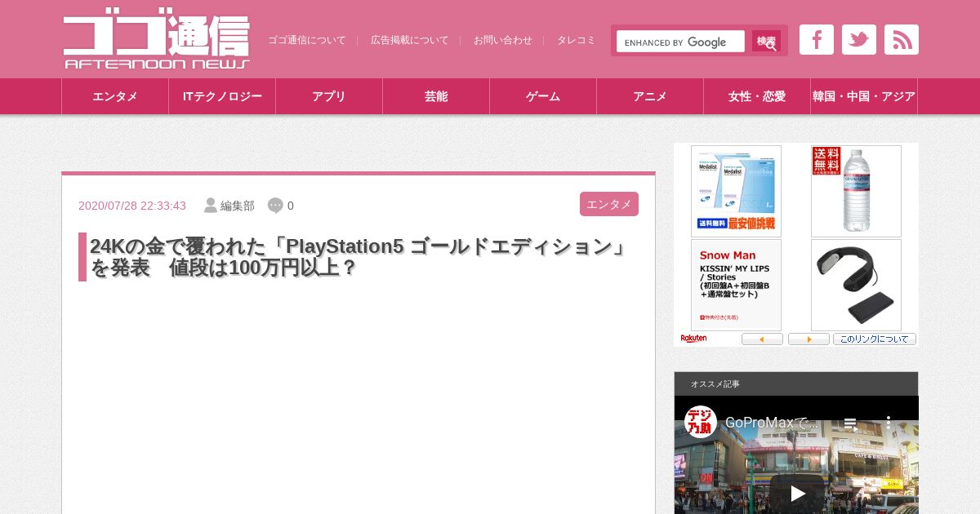Image resolution: width=980 pixels, height=514 pixels.
Task: Open the Medalist contact lens ad thumbnail
Action: click(x=736, y=191)
